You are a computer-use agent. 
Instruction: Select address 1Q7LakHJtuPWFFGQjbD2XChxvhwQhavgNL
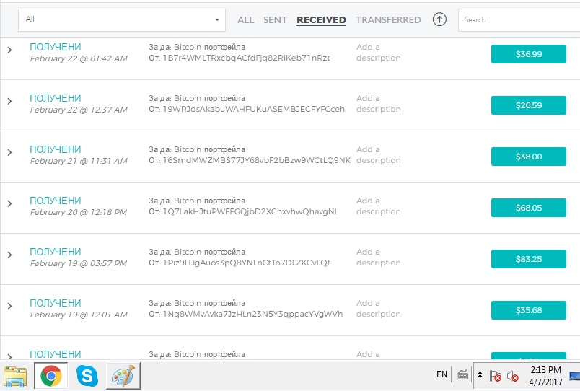250,211
